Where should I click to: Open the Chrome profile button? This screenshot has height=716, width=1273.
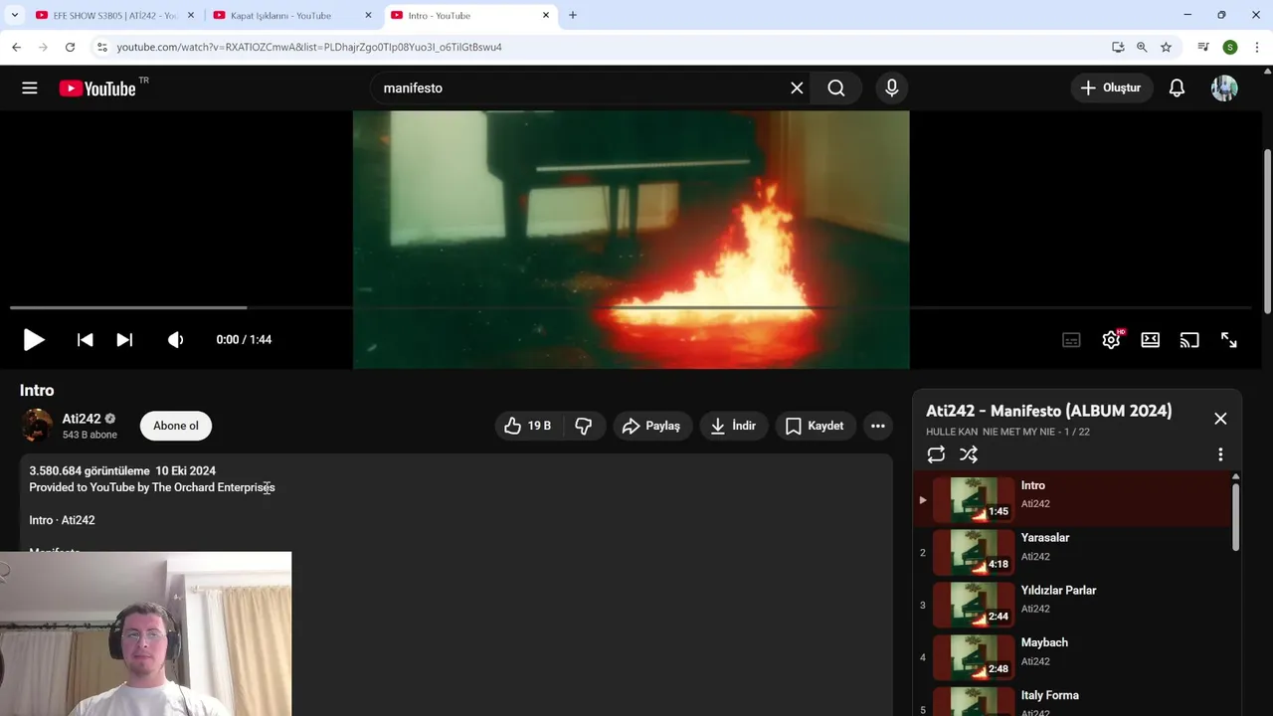point(1230,47)
